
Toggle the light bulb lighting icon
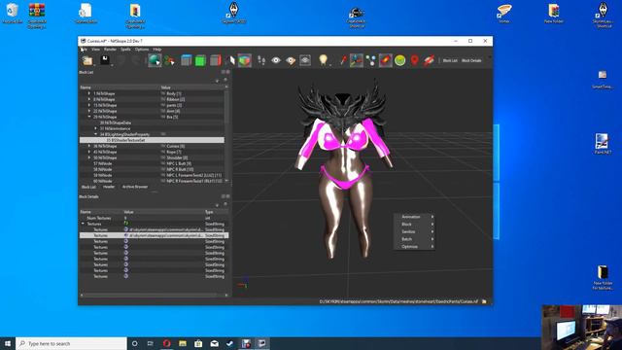324,60
